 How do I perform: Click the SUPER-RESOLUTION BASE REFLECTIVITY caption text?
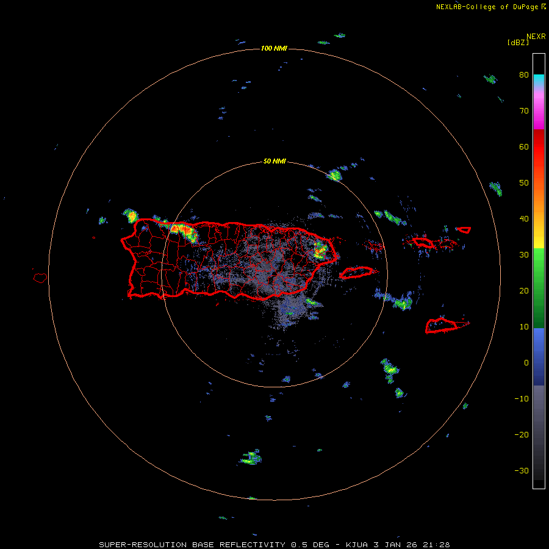coord(192,545)
